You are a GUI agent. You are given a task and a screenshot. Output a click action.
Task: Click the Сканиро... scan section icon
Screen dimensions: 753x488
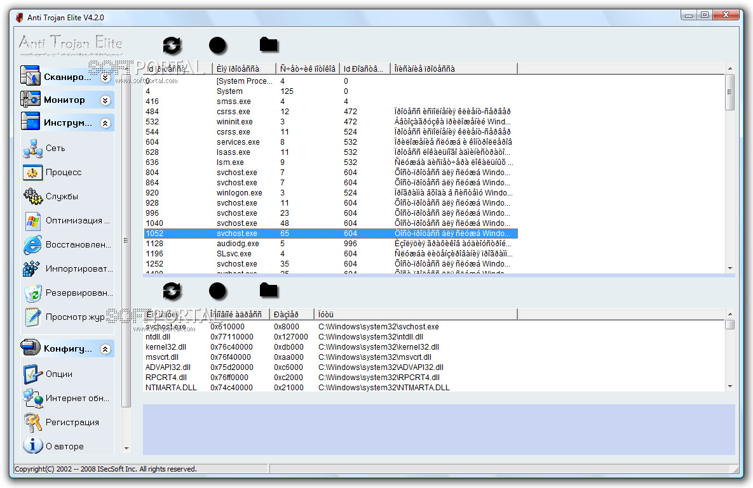tap(31, 76)
